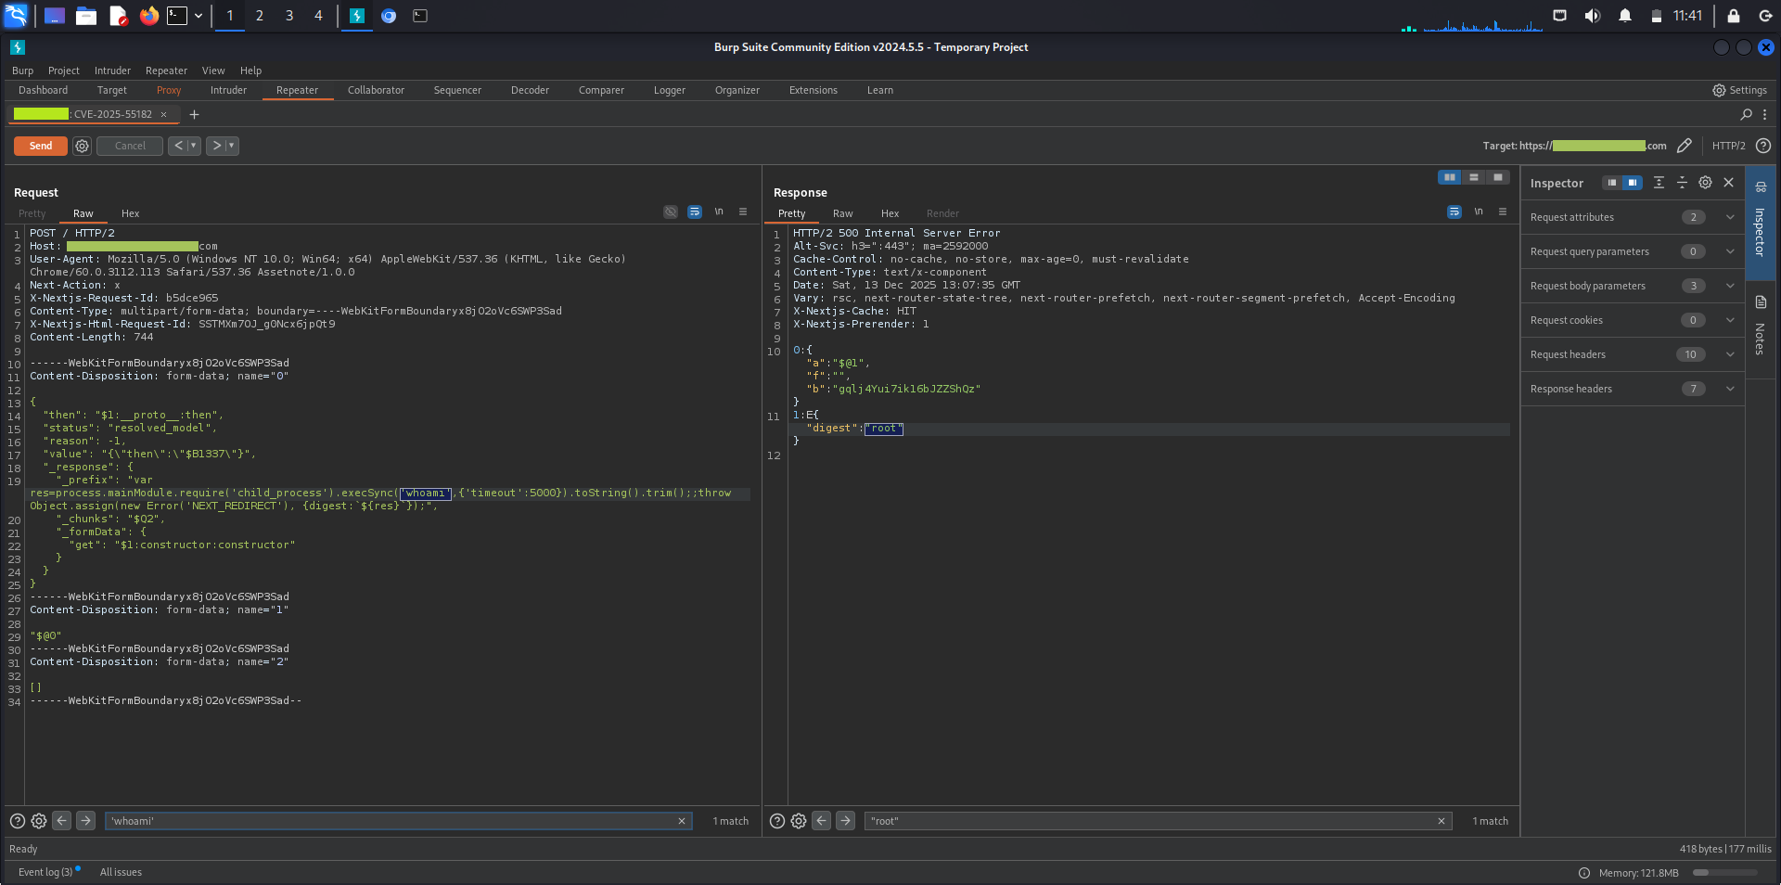Select combined single-panel request/response layout
Viewport: 1781px width, 885px height.
(x=1498, y=177)
